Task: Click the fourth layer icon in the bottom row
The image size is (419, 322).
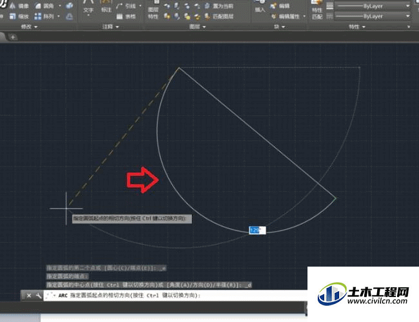Action: click(x=197, y=17)
